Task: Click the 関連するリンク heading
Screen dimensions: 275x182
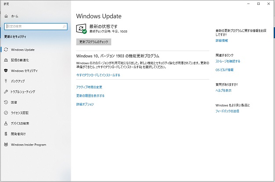Action: coord(224,55)
